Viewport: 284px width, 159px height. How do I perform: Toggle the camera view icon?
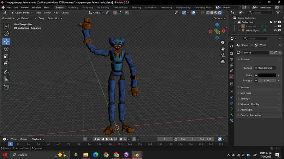(223, 55)
